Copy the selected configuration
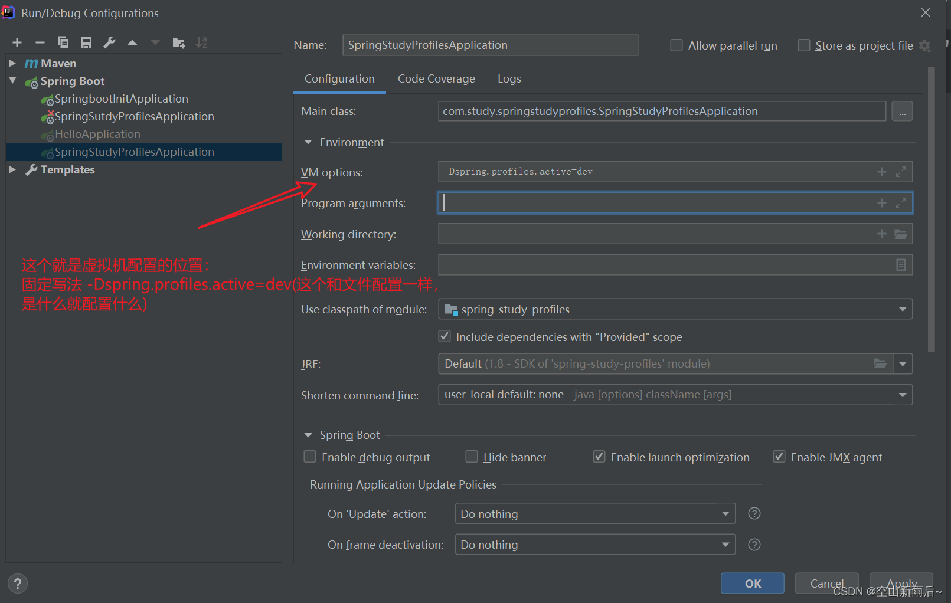This screenshot has height=603, width=951. click(63, 42)
